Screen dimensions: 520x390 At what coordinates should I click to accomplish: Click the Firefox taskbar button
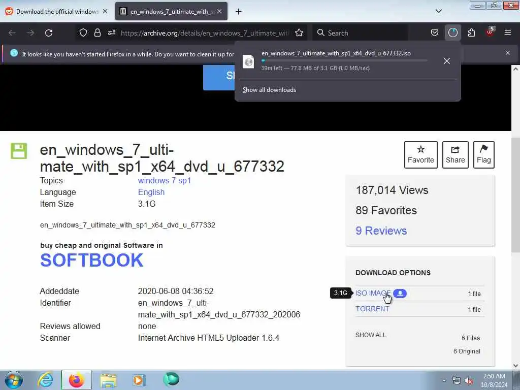pos(76,380)
